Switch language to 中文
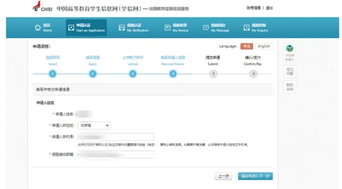The height and width of the screenshot is (189, 342). click(247, 46)
